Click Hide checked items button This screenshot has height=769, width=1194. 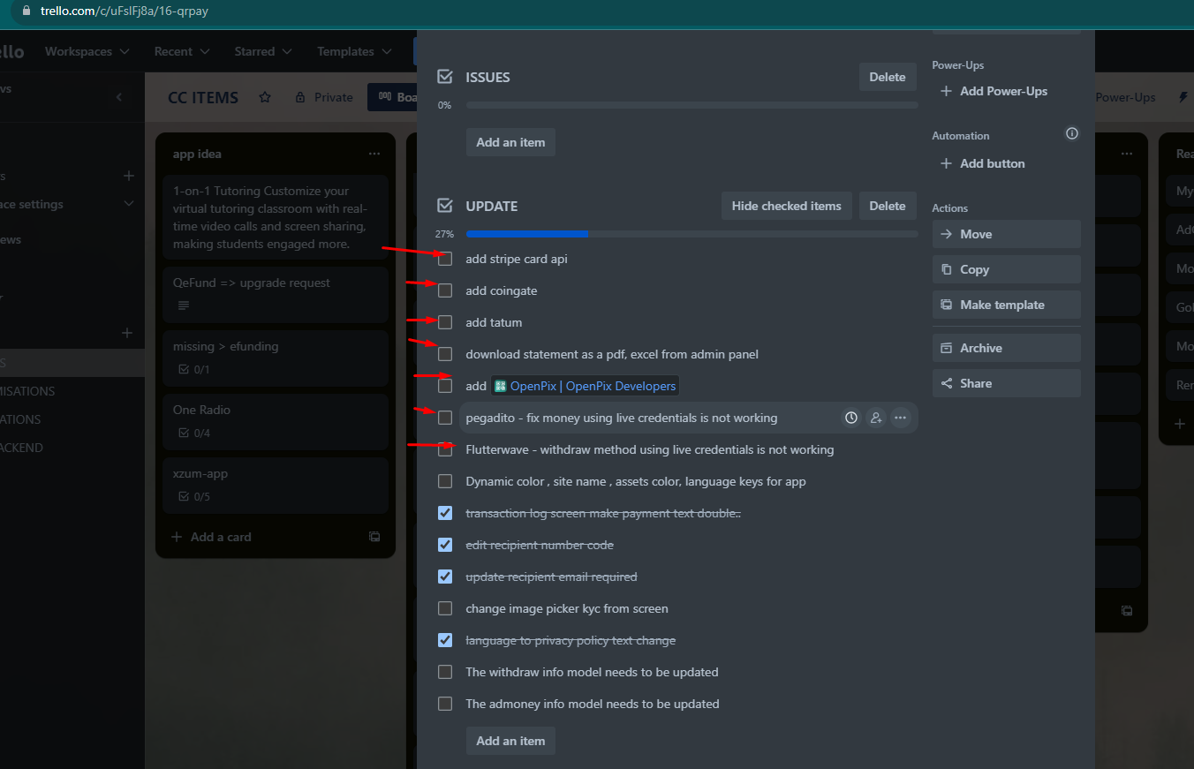786,206
